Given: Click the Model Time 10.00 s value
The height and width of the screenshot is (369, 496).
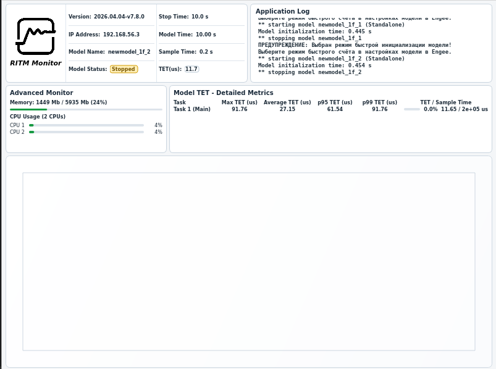Looking at the screenshot, I should point(206,35).
